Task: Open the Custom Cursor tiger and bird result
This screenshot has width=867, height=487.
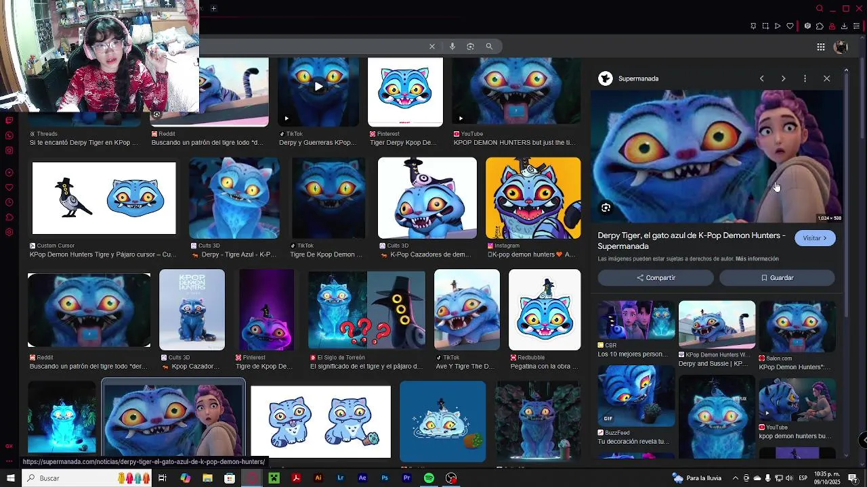Action: (104, 198)
